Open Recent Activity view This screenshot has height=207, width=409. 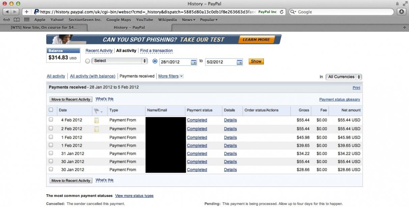99,51
